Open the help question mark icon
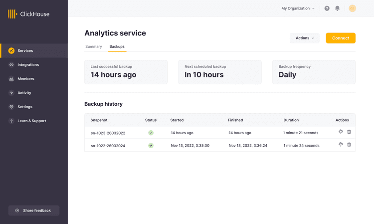374x224 pixels. pos(327,8)
